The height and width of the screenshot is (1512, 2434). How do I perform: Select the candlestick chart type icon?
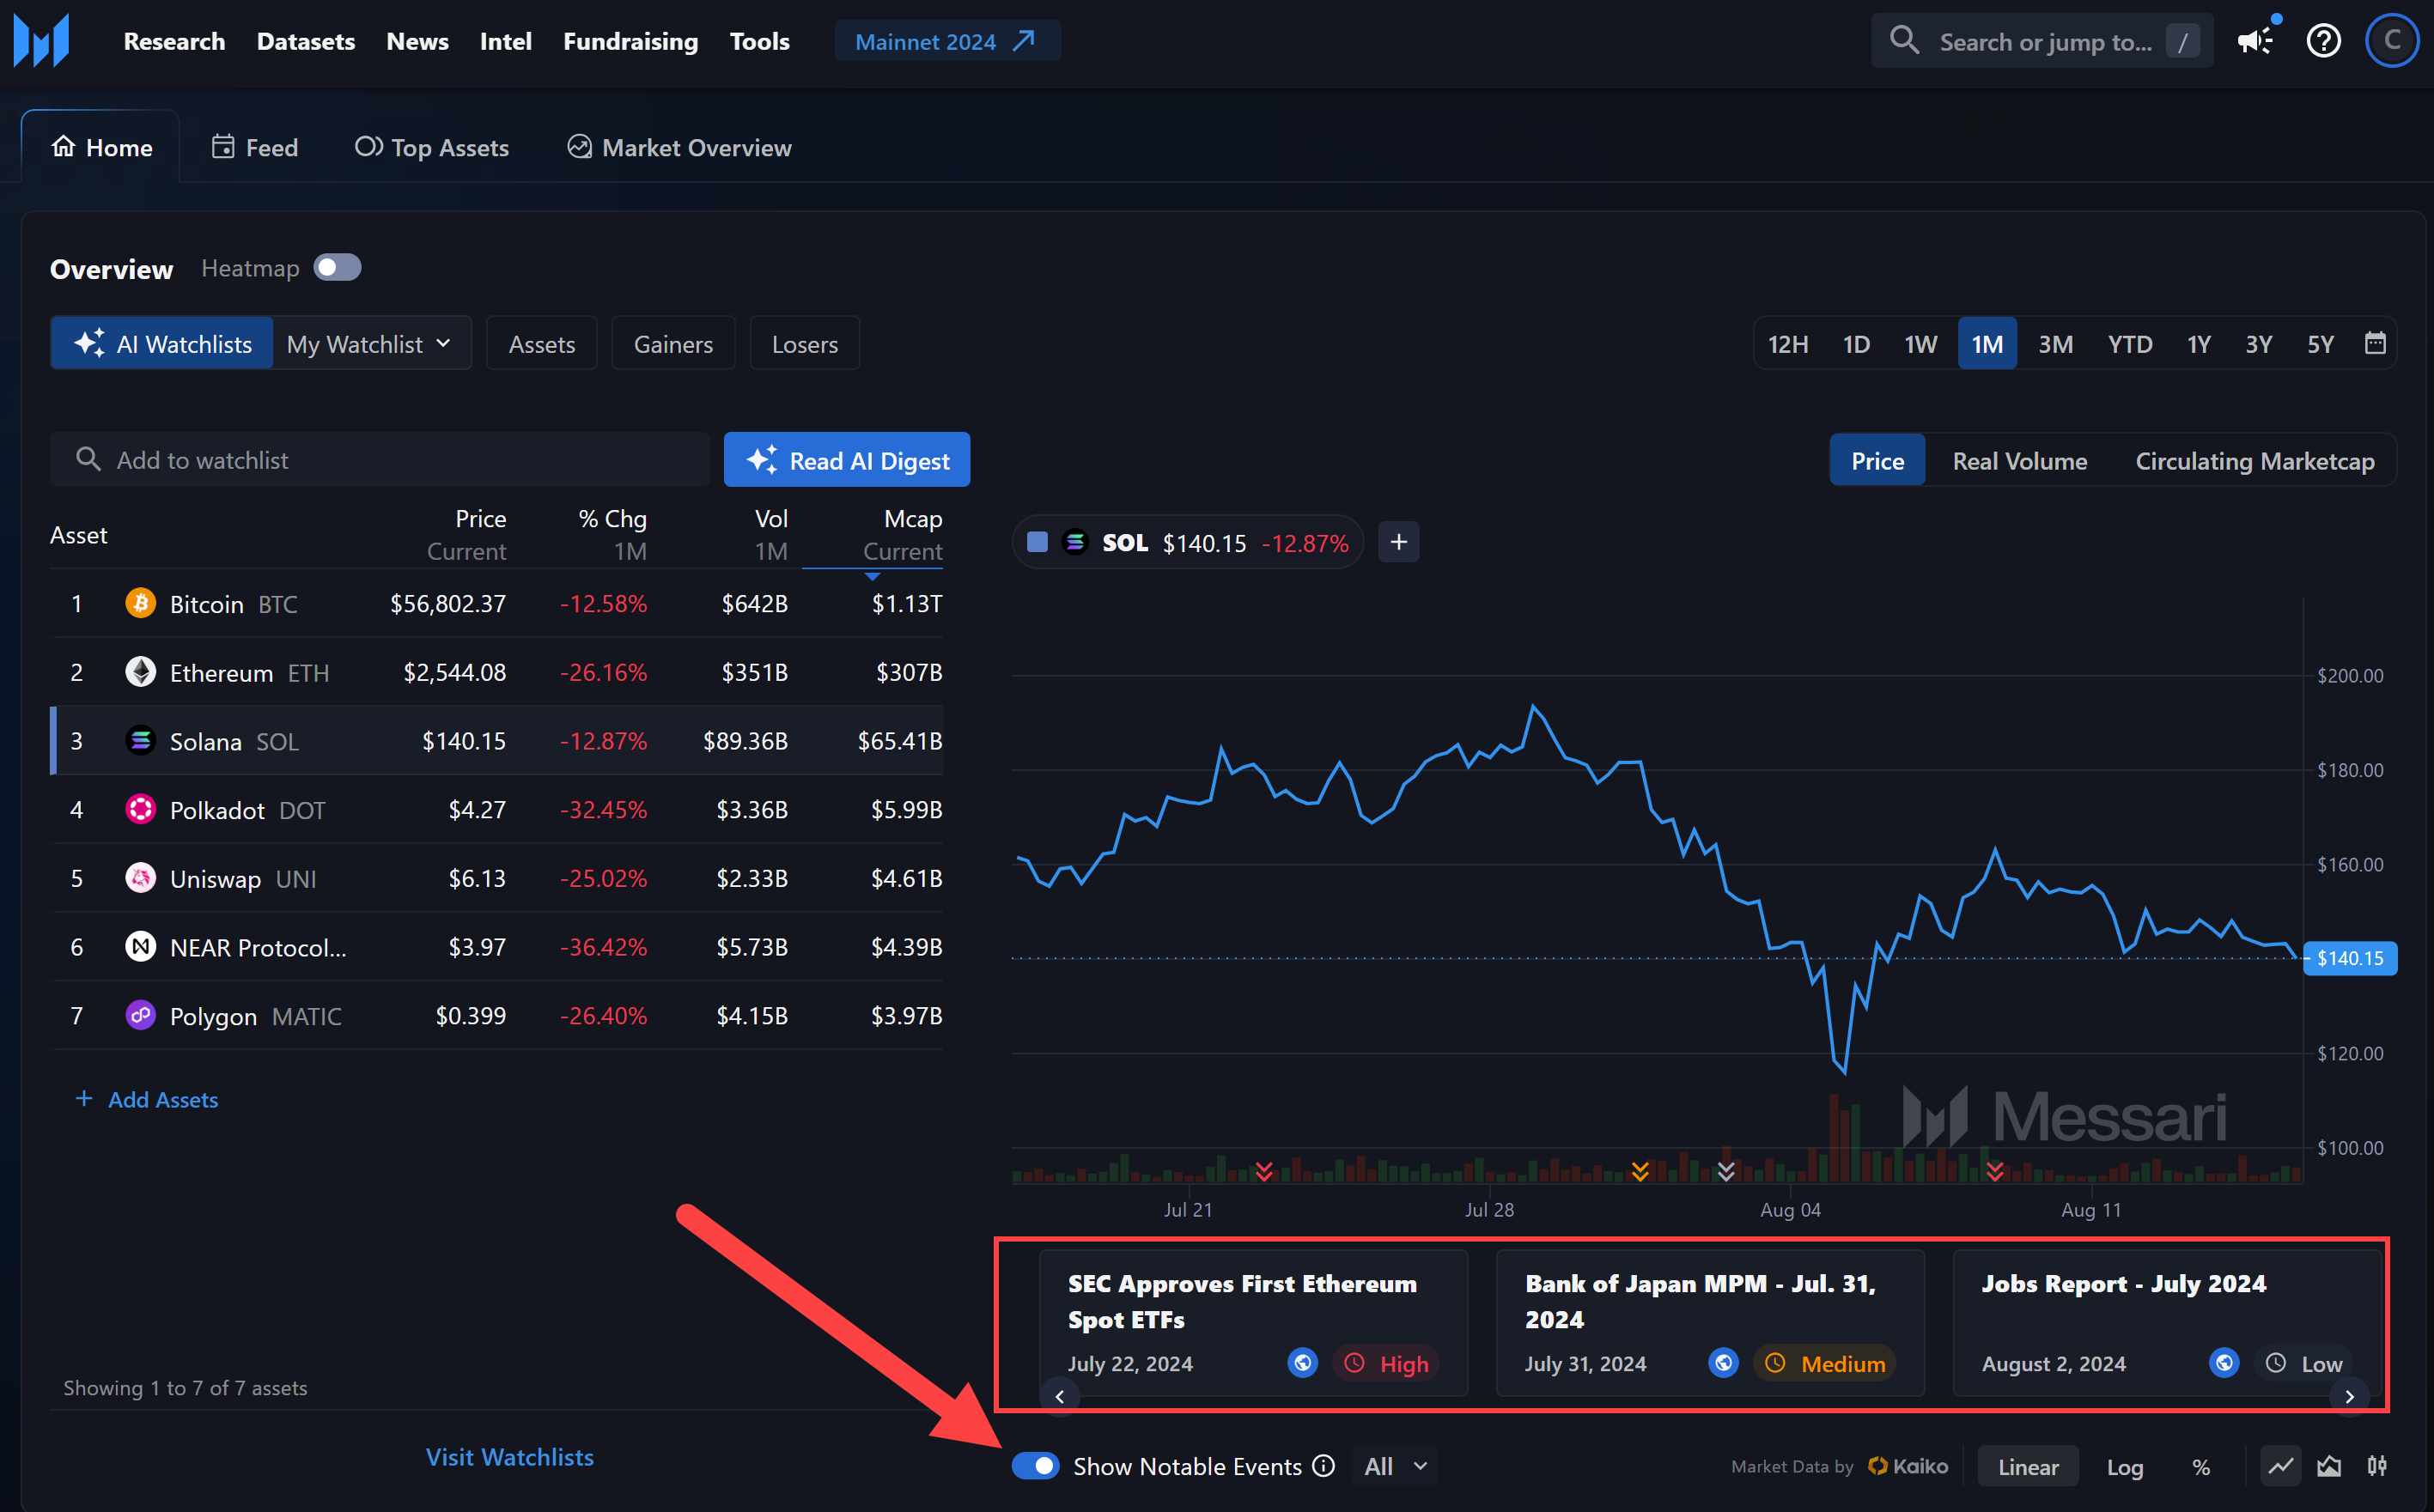coord(2377,1466)
